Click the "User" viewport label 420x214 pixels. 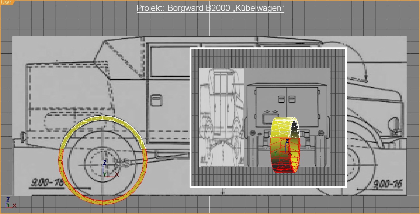pos(6,2)
